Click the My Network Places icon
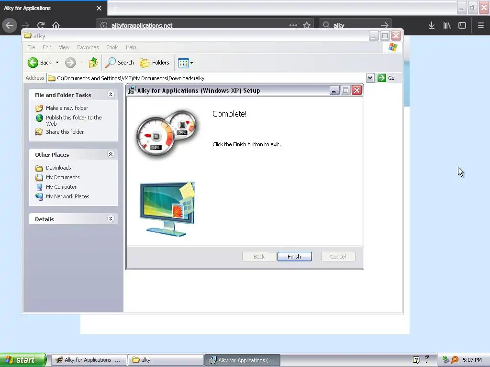This screenshot has width=490, height=367. tap(39, 196)
